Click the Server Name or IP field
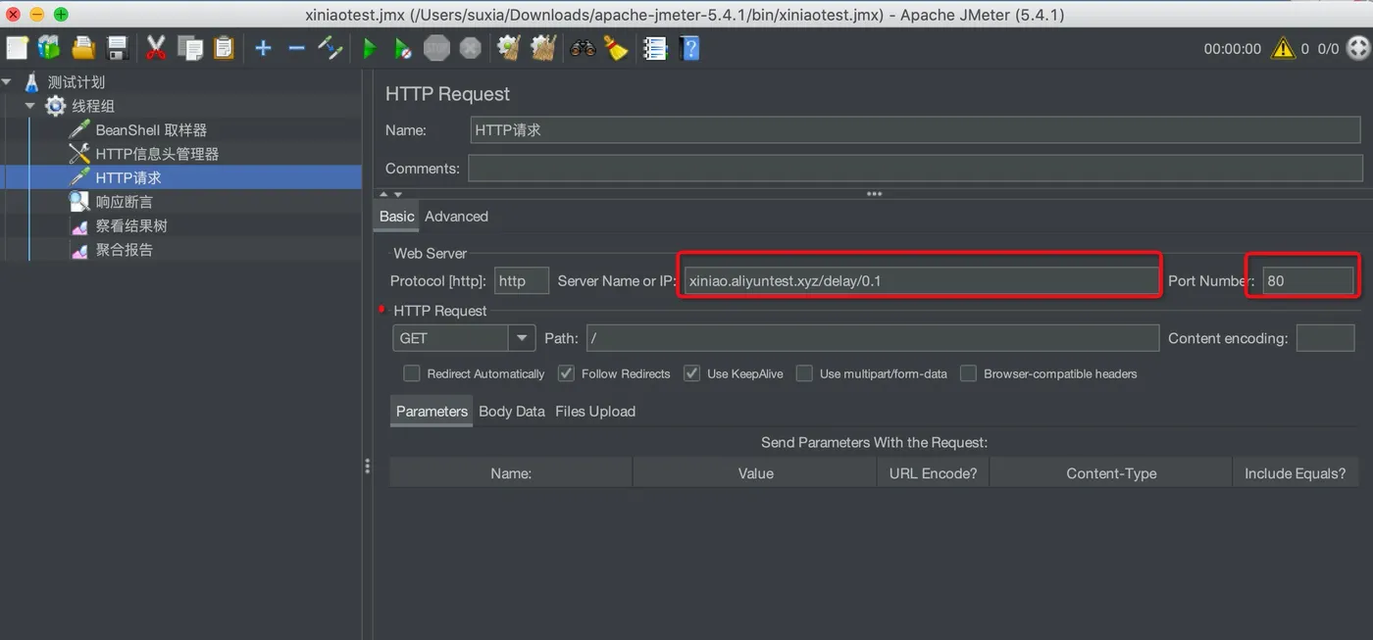 [x=921, y=280]
